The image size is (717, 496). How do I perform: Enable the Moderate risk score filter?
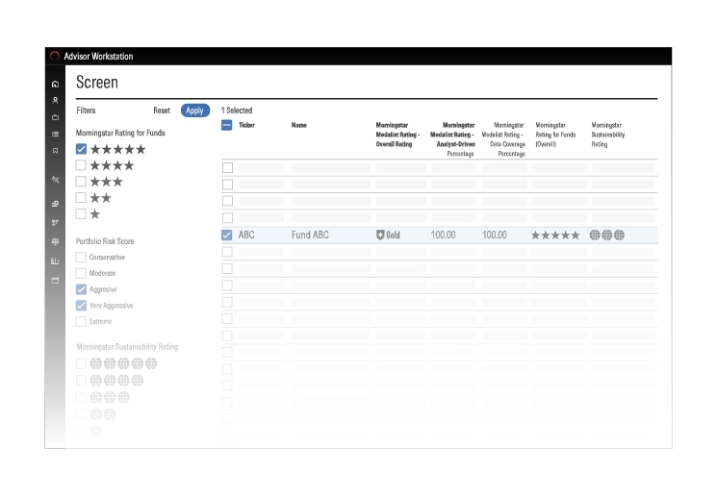click(x=81, y=273)
